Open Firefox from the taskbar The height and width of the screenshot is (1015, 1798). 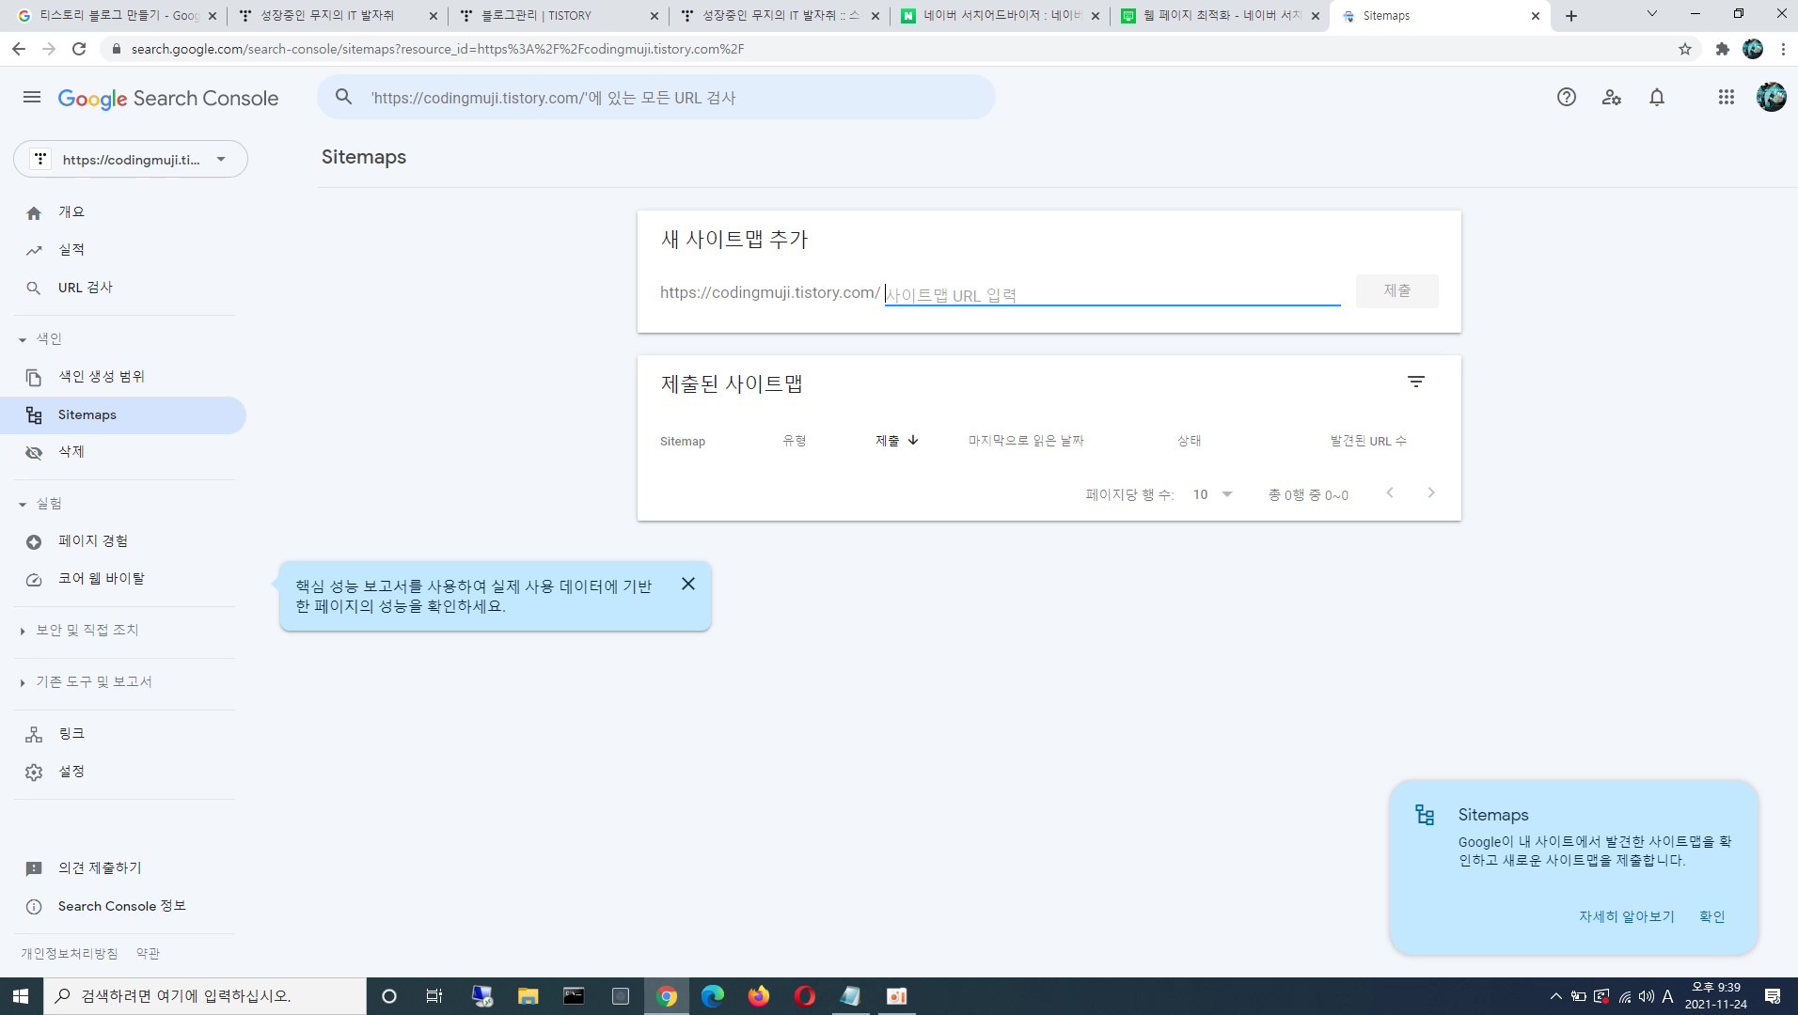(x=758, y=996)
